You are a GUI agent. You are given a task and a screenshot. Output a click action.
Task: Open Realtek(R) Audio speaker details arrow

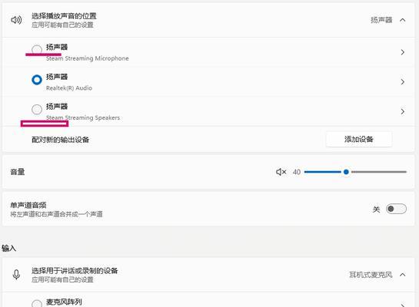coord(402,82)
